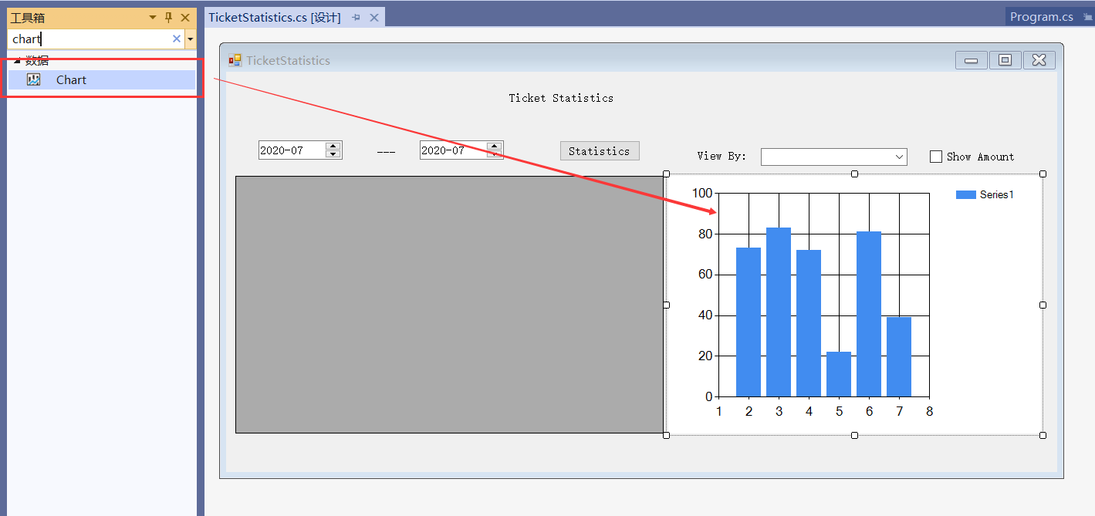Collapse the 数据 group in the toolbox
Image resolution: width=1095 pixels, height=516 pixels.
[17, 59]
